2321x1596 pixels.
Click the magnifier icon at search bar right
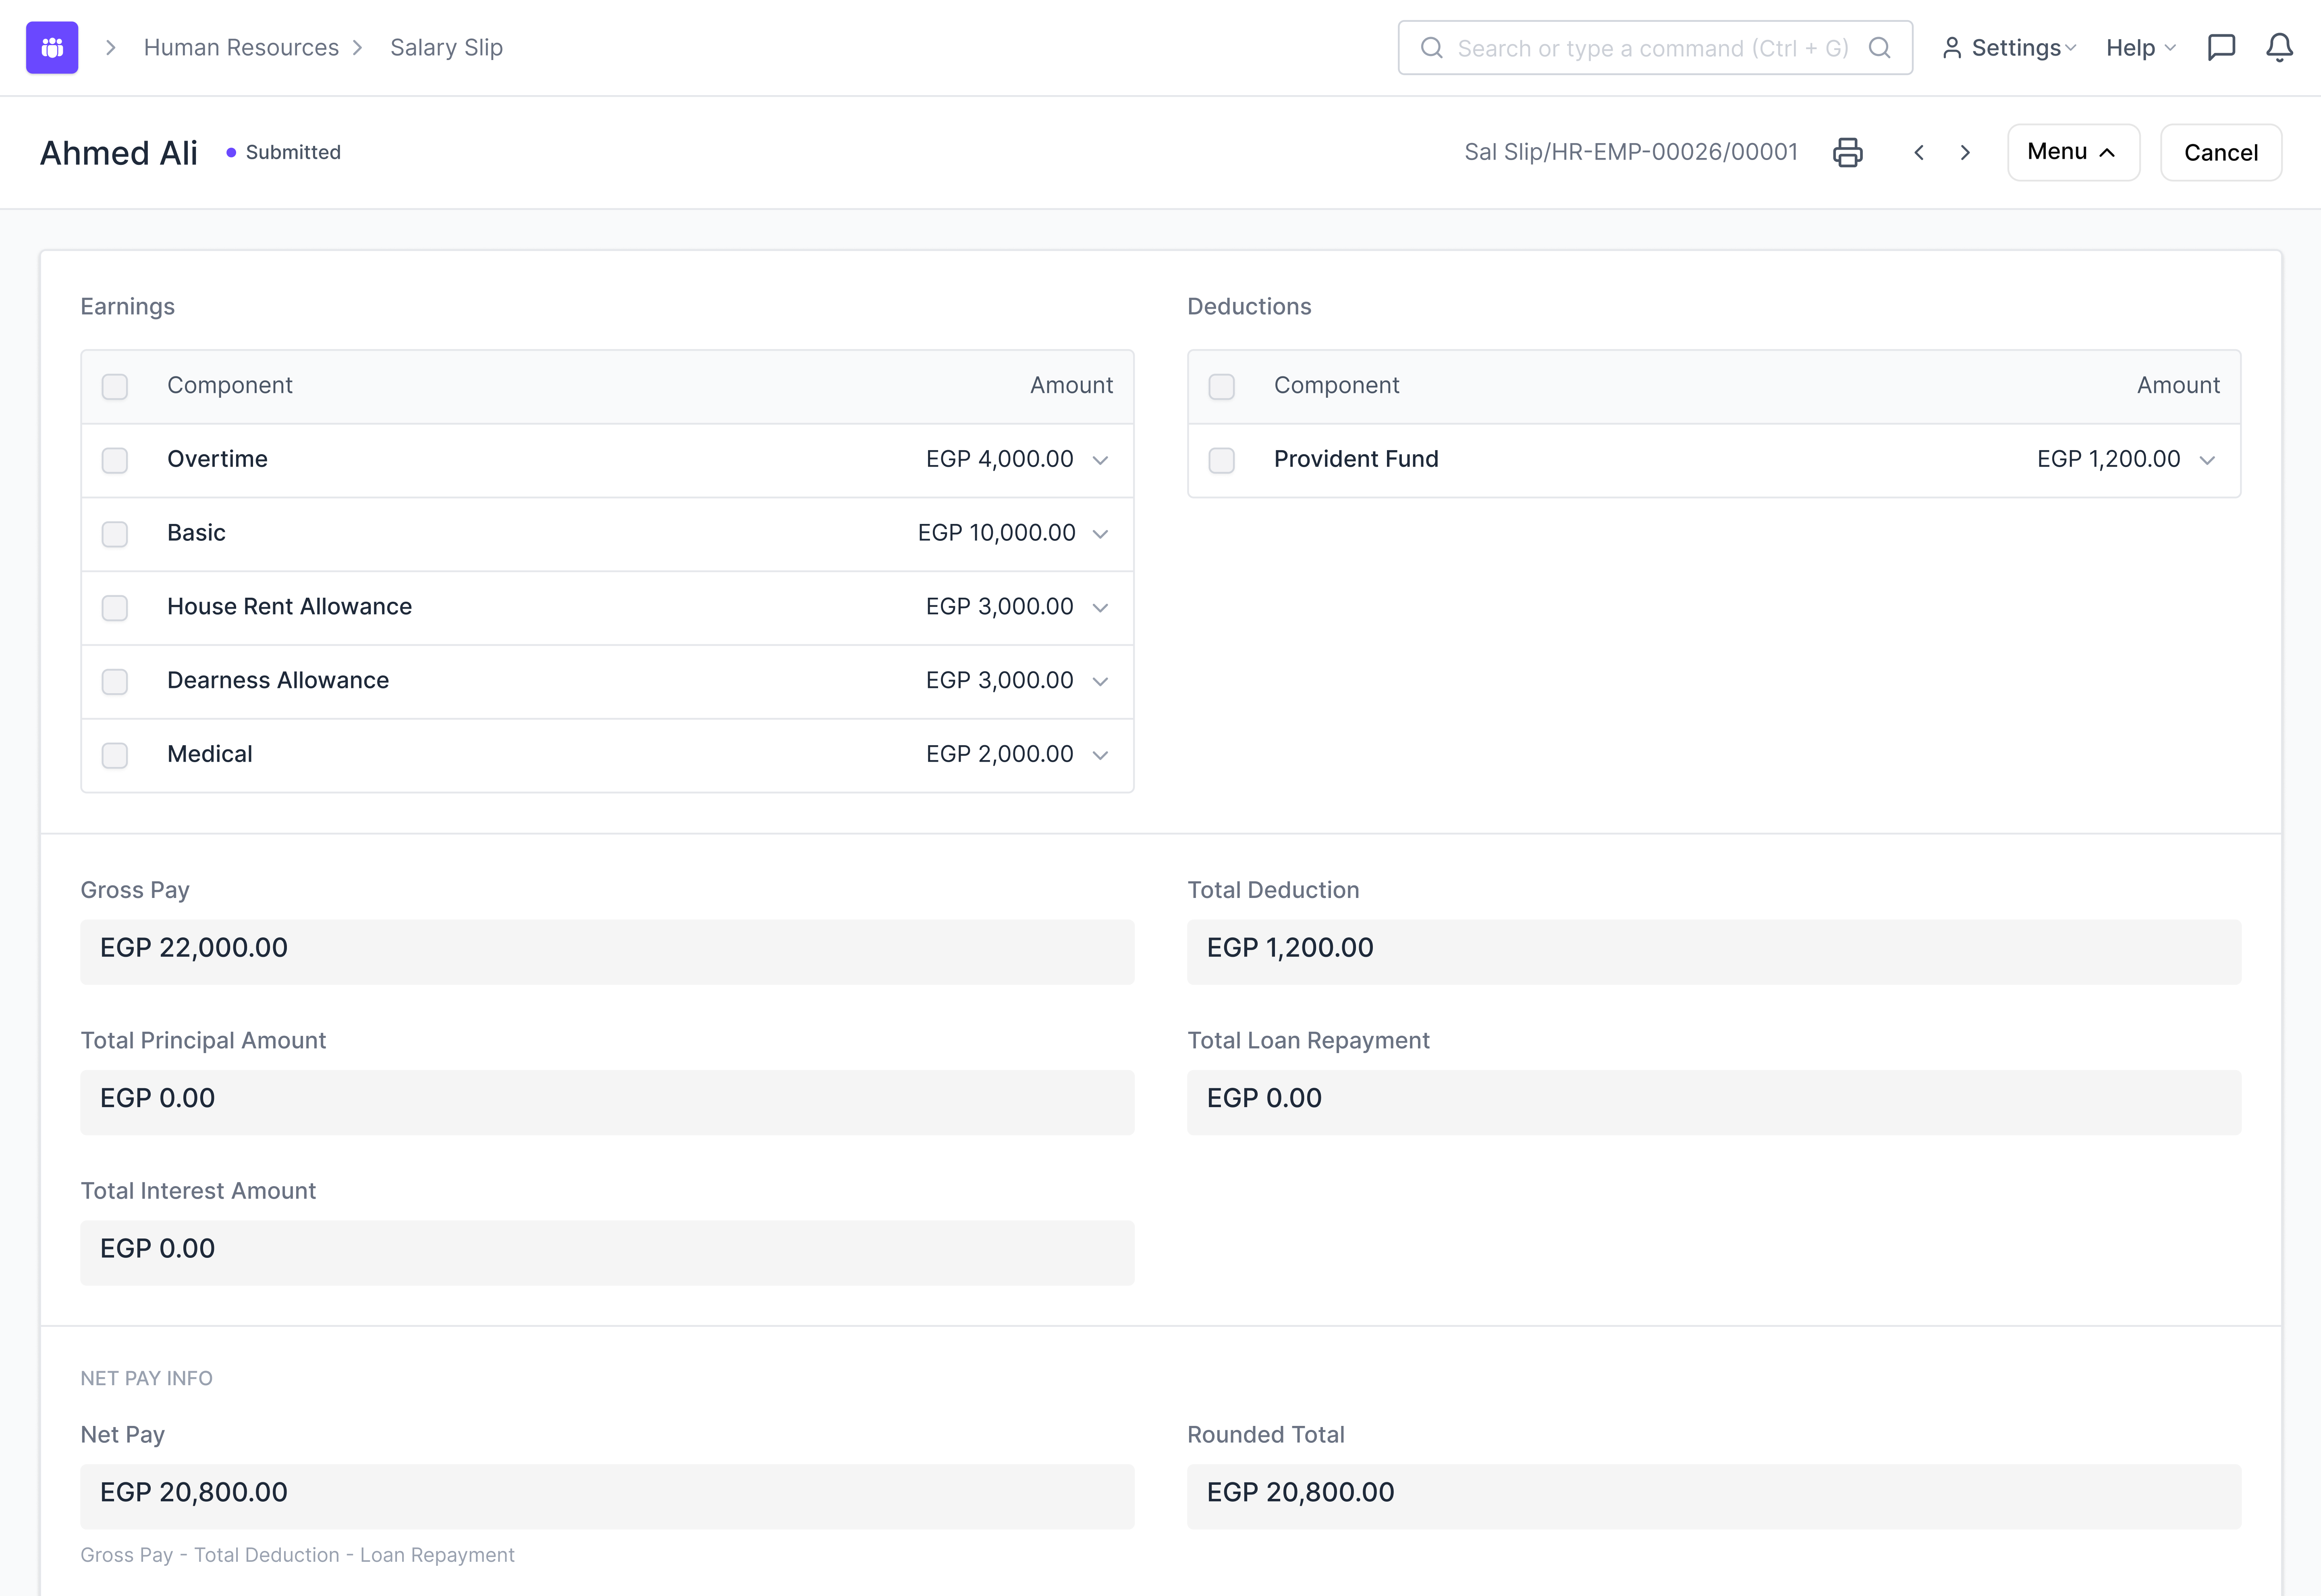coord(1879,47)
